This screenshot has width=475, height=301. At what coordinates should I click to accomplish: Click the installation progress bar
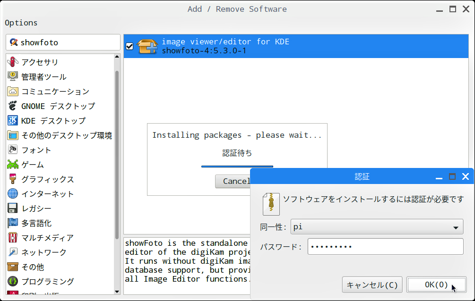coord(237,167)
